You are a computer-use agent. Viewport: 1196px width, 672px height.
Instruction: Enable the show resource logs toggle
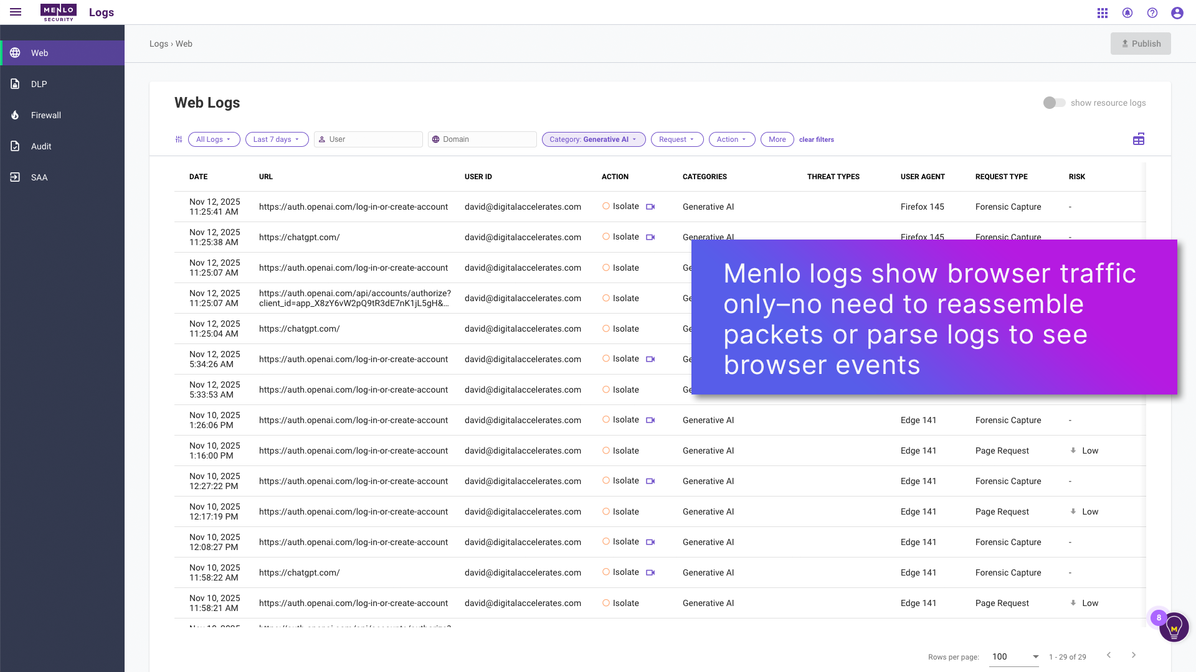[1054, 103]
